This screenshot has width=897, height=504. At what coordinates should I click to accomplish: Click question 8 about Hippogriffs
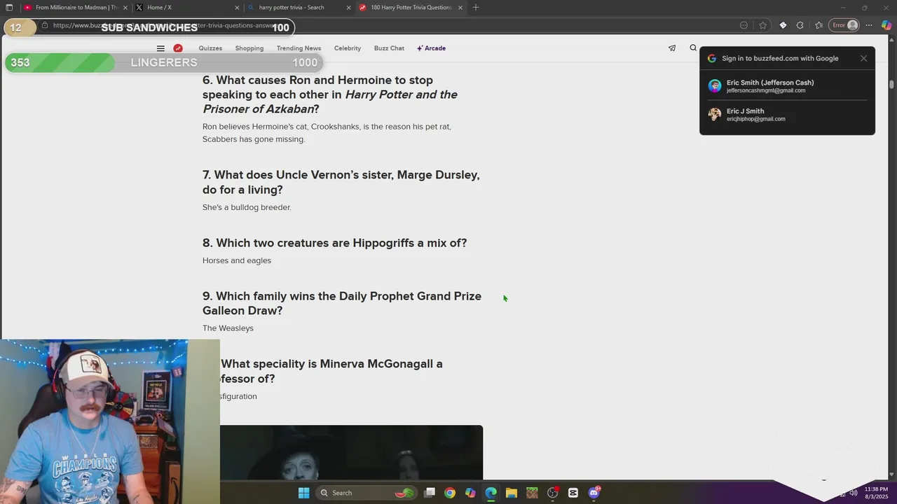(334, 243)
